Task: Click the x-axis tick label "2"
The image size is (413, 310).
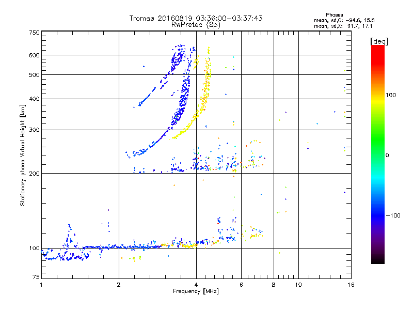Action: (x=119, y=285)
